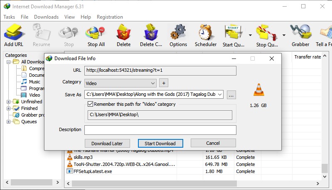Image resolution: width=332 pixels, height=190 pixels.
Task: Select the Video category in tree
Action: (x=34, y=95)
